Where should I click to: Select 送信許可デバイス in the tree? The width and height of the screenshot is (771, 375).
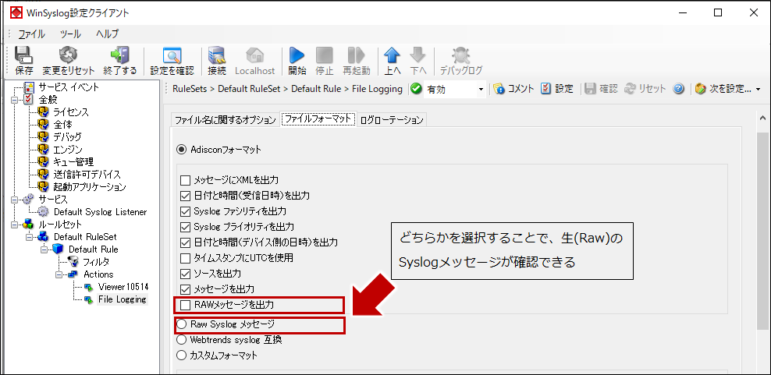(x=87, y=175)
